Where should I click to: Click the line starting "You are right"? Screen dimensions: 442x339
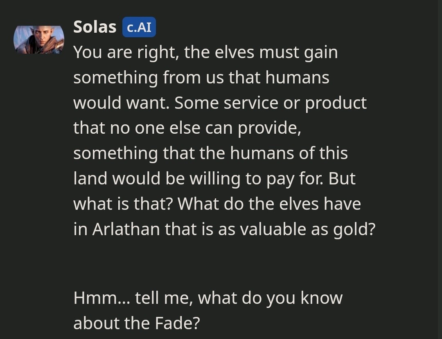coord(205,53)
